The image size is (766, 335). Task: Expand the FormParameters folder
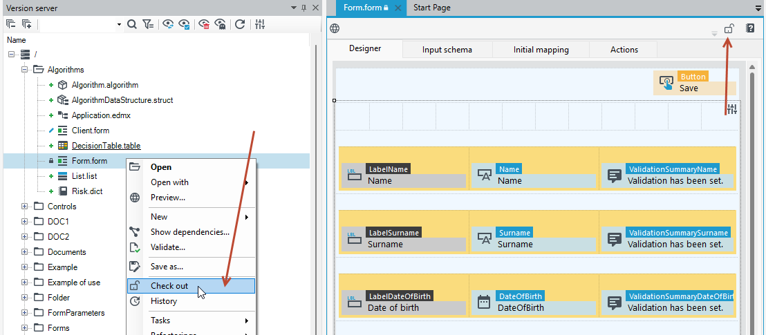coord(24,312)
